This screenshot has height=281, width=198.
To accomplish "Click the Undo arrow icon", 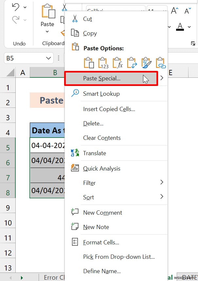I will coord(16,7).
